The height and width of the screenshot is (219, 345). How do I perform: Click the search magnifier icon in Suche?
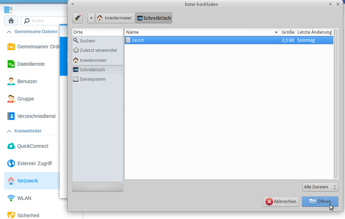(x=27, y=21)
